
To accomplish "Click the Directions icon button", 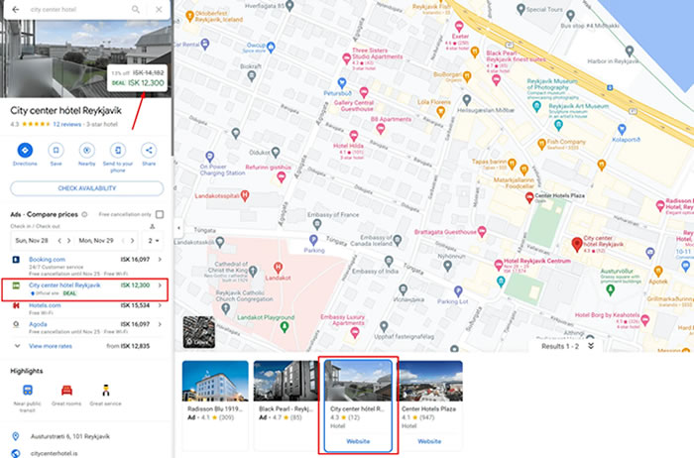I will click(x=25, y=151).
